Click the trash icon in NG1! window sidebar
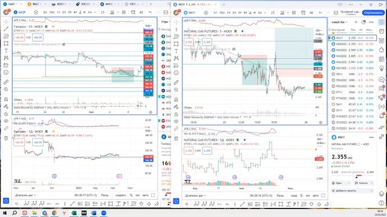Image resolution: width=387 pixels, height=217 pixels. click(176, 139)
